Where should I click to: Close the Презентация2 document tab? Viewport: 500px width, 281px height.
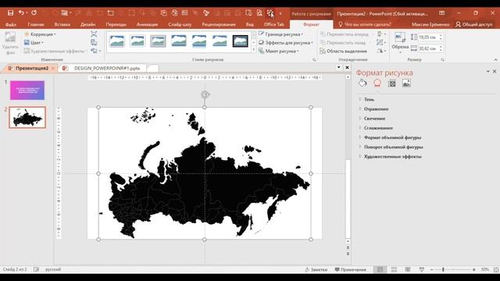53,68
